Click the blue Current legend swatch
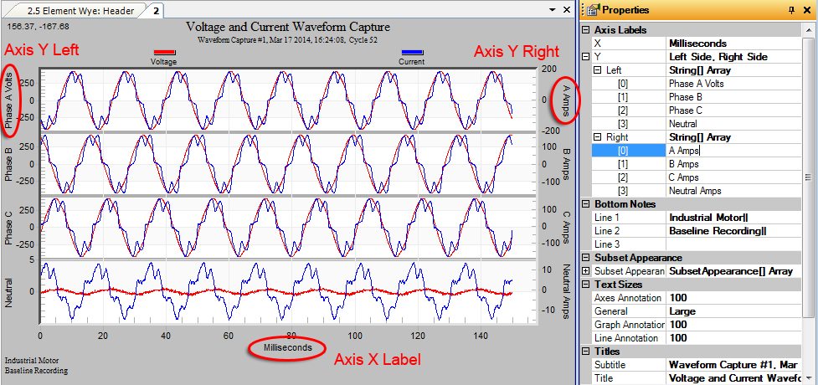The width and height of the screenshot is (818, 385). click(412, 52)
